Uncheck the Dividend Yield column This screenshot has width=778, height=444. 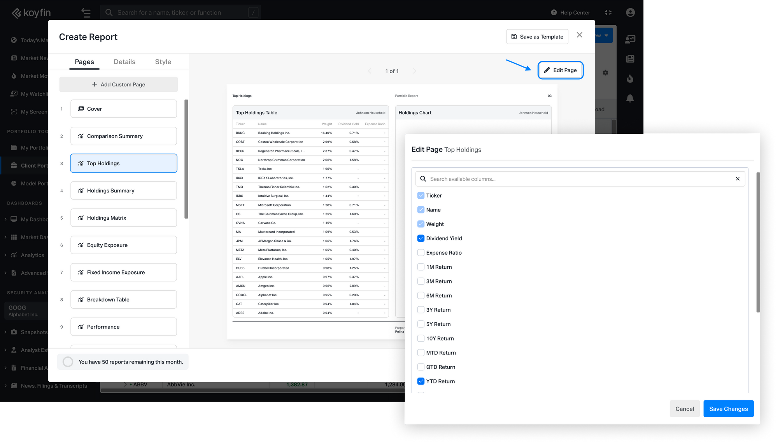(421, 238)
